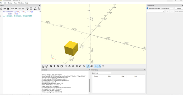Toggle Show Axes
The height and width of the screenshot is (95, 183).
click(x=96, y=66)
